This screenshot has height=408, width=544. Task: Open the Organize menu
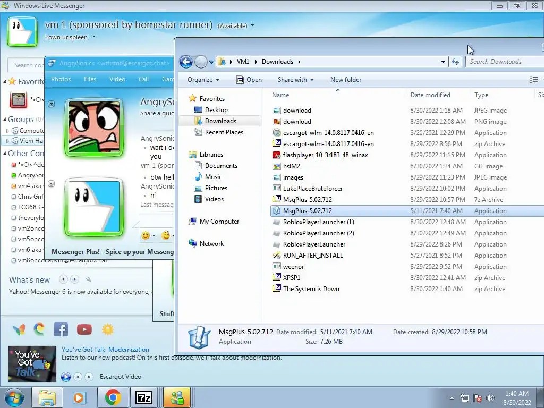pyautogui.click(x=203, y=80)
